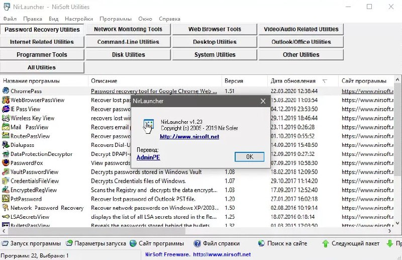Screen dimensions: 402x260
Task: Open the Окно menu
Action: click(x=145, y=19)
